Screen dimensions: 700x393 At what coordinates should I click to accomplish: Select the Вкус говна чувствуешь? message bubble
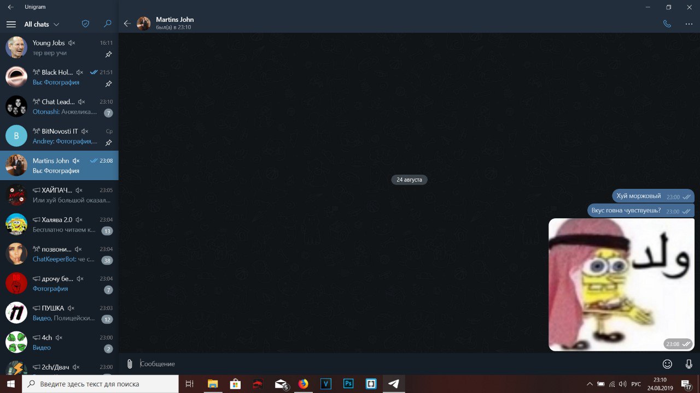(641, 210)
